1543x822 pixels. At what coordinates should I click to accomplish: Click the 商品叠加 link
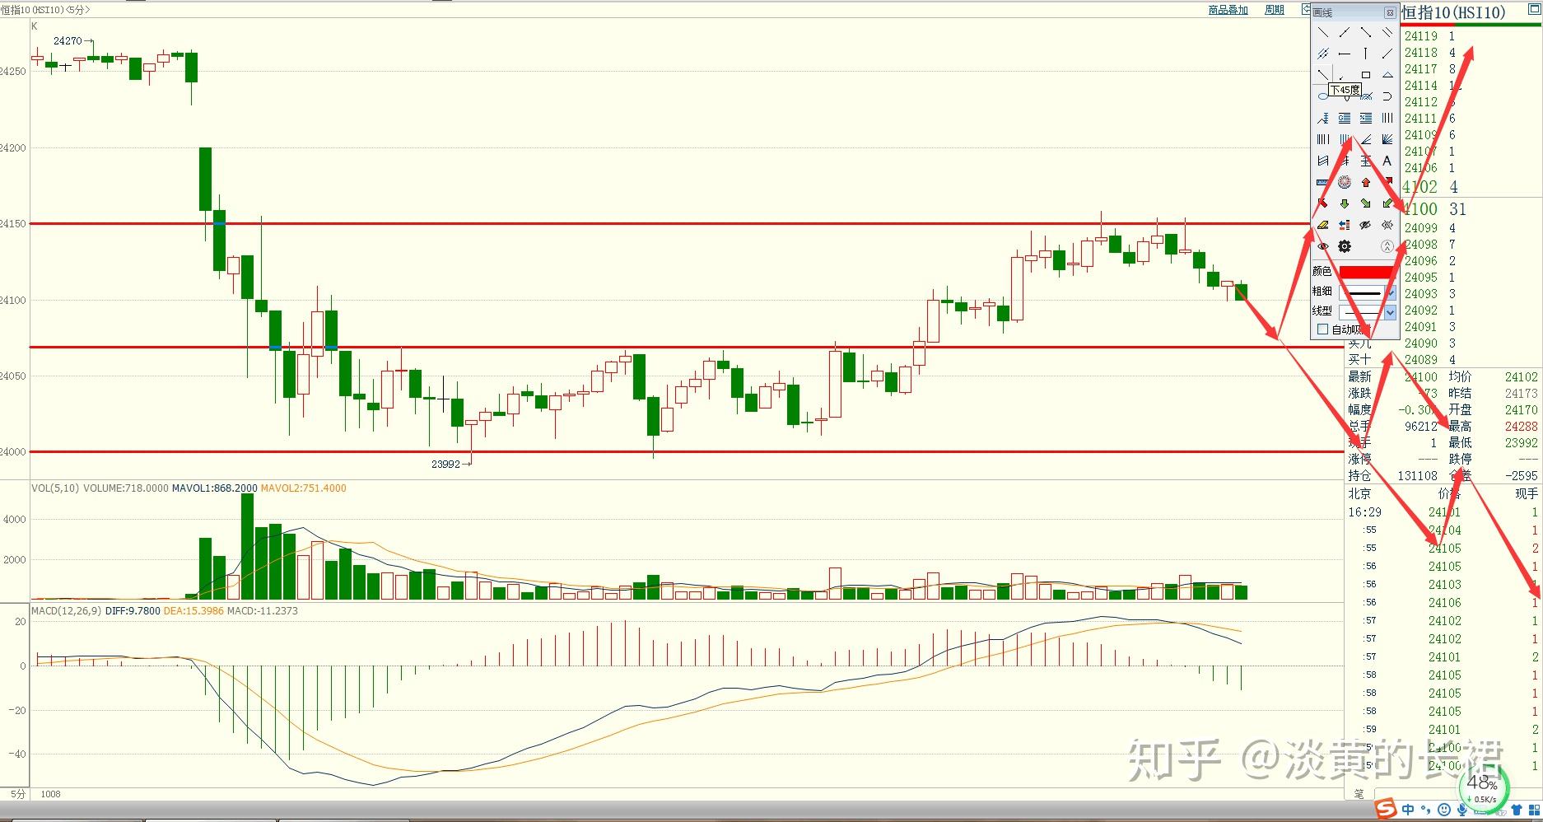tap(1228, 10)
